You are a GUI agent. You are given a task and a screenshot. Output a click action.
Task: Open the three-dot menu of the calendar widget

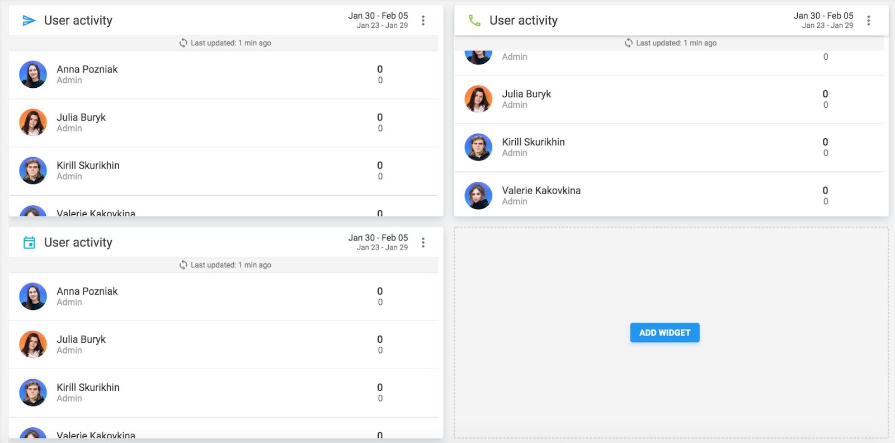tap(423, 243)
